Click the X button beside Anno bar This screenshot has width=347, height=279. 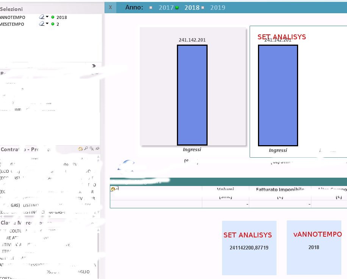pyautogui.click(x=111, y=7)
